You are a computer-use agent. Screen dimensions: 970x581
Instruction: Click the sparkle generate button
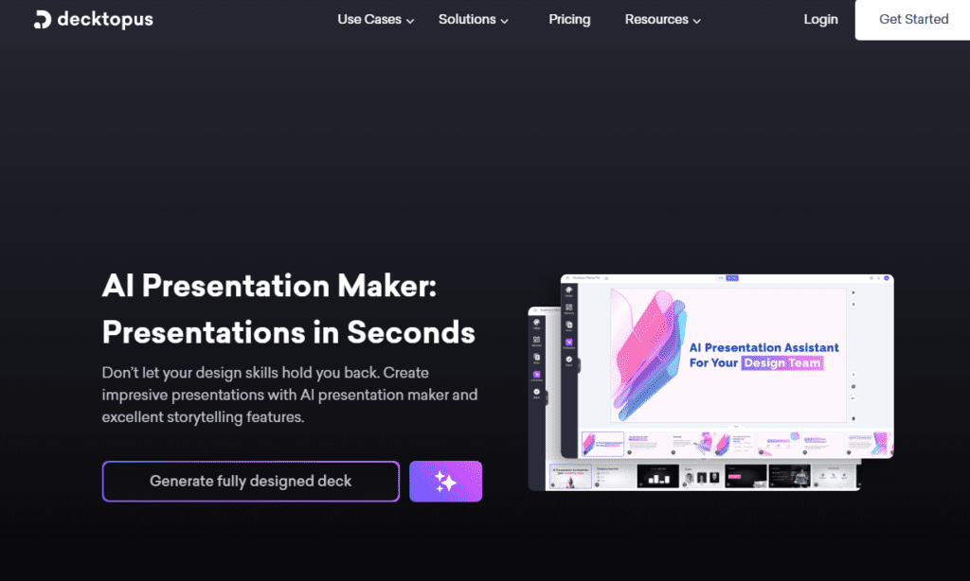coord(445,482)
